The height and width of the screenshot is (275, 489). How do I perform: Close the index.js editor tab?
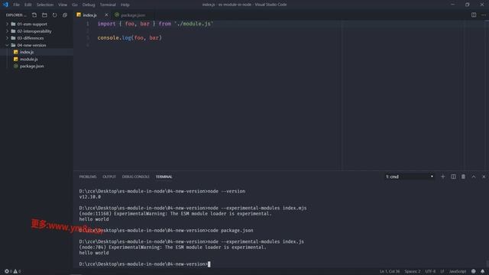(106, 15)
